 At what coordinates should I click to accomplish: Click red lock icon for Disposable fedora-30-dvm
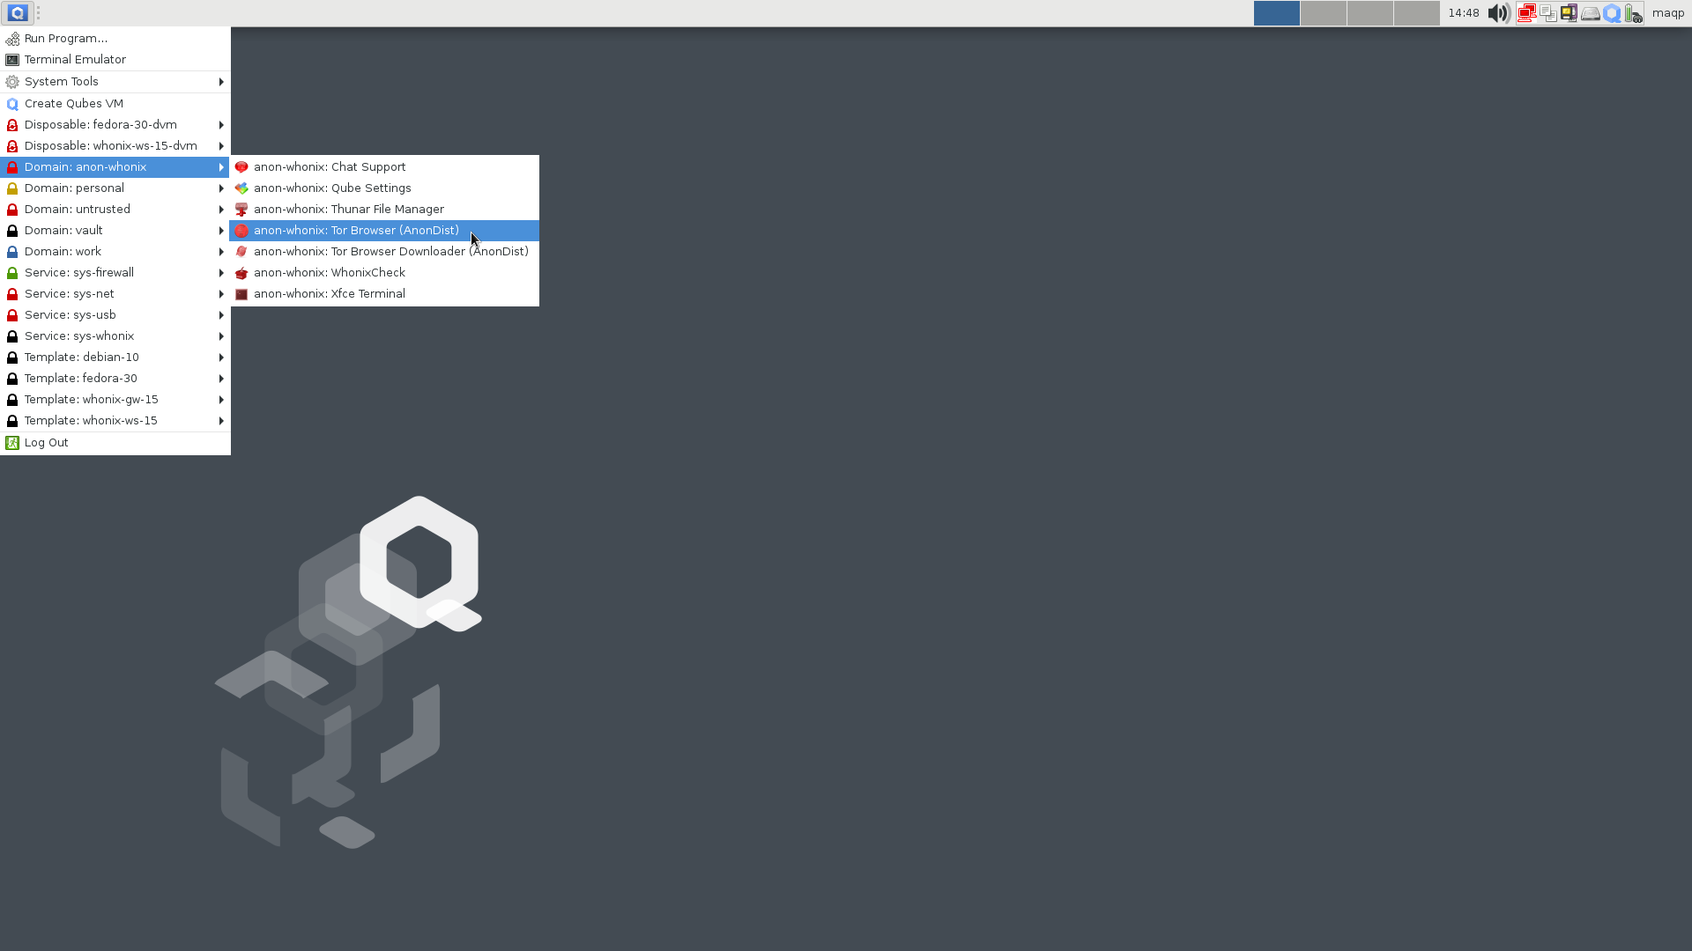pyautogui.click(x=12, y=125)
